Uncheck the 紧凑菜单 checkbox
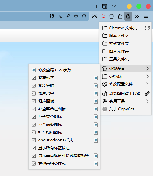The width and height of the screenshot is (153, 176). point(34,93)
